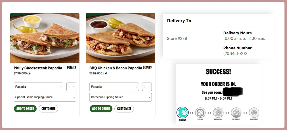Viewport: 287px width, 130px height.
Task: Add BBQ Chicken & Bacon Papadia to order
Action: coord(101,109)
